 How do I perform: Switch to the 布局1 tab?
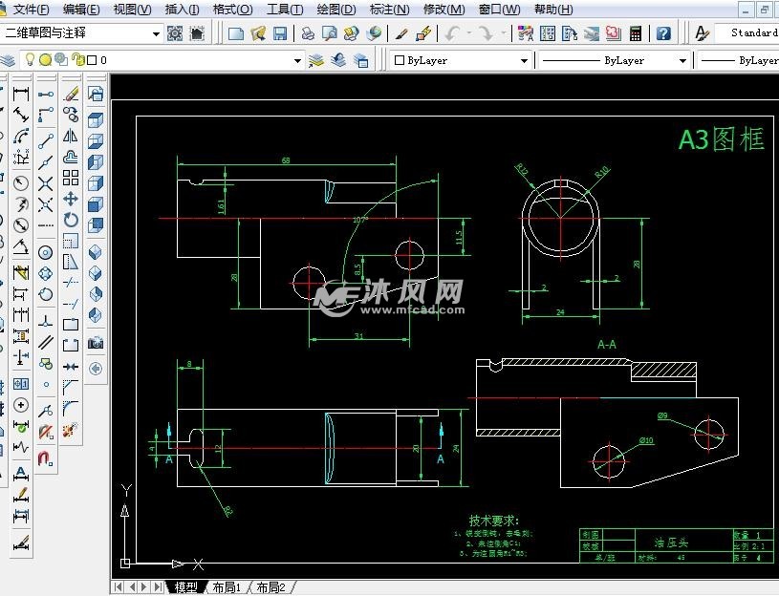227,588
